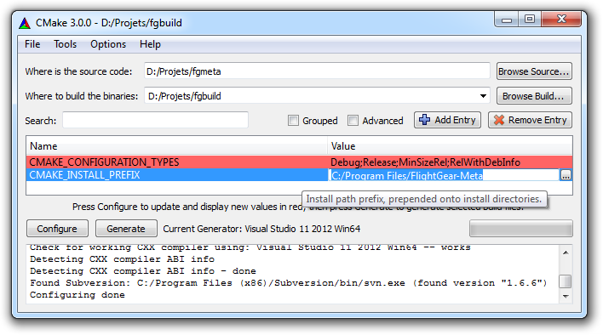
Task: Click 'Current Generator: Visual Studio 11 2012 Win64' label
Action: [261, 229]
